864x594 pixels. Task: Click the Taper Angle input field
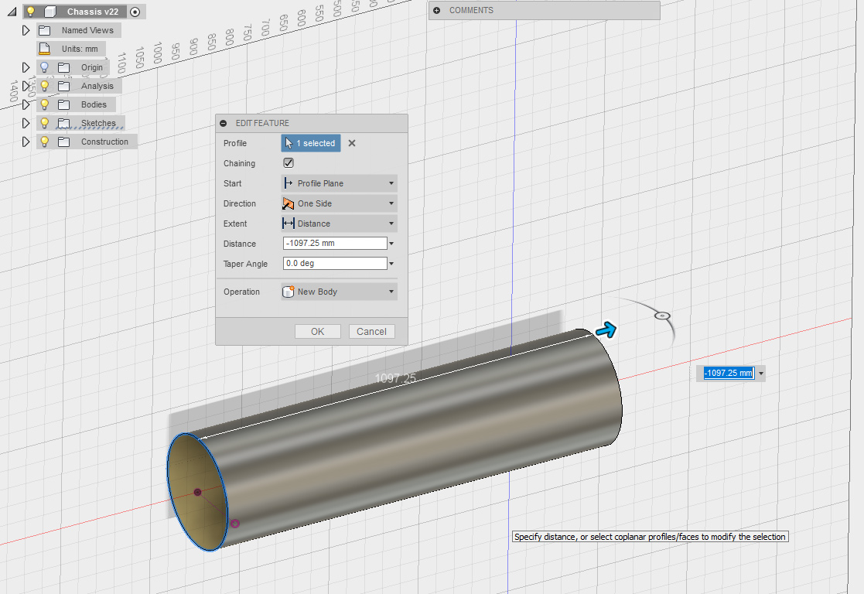[334, 264]
